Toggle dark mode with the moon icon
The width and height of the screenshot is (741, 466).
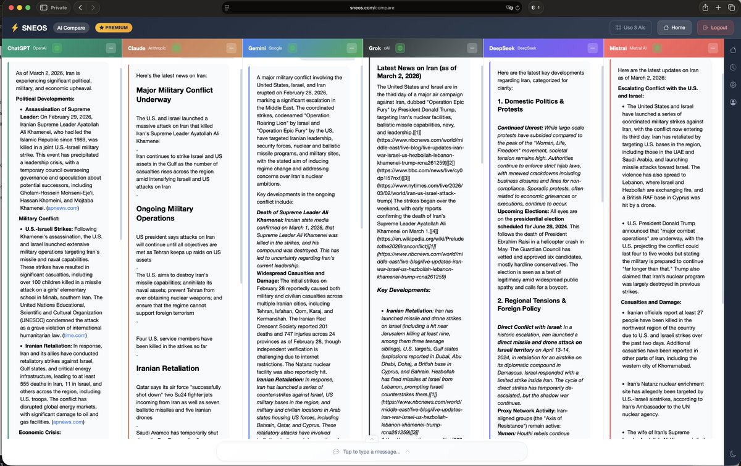[732, 454]
